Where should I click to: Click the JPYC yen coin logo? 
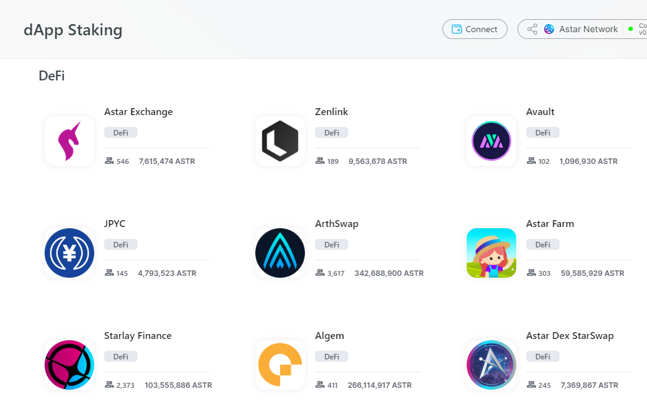point(69,253)
